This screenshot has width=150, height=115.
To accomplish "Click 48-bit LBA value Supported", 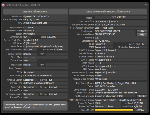I will [134, 47].
